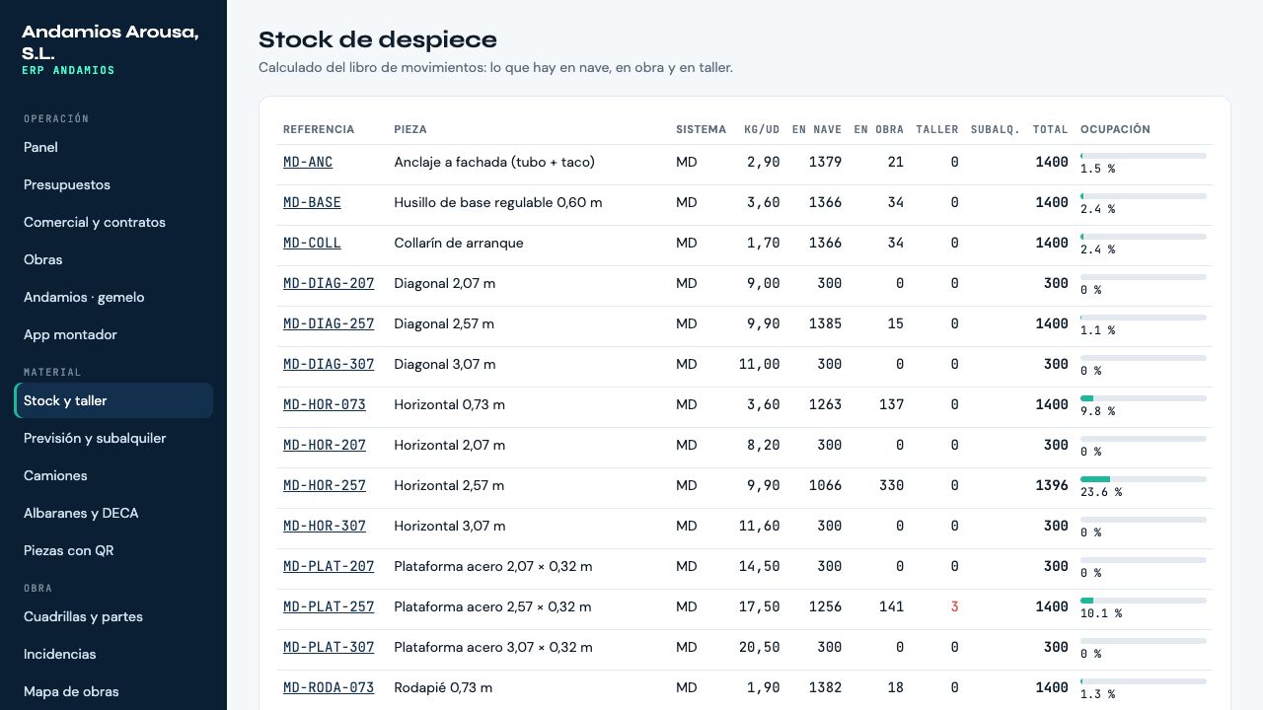
Task: Click the 'Stock de despiece' page heading
Action: 378,39
